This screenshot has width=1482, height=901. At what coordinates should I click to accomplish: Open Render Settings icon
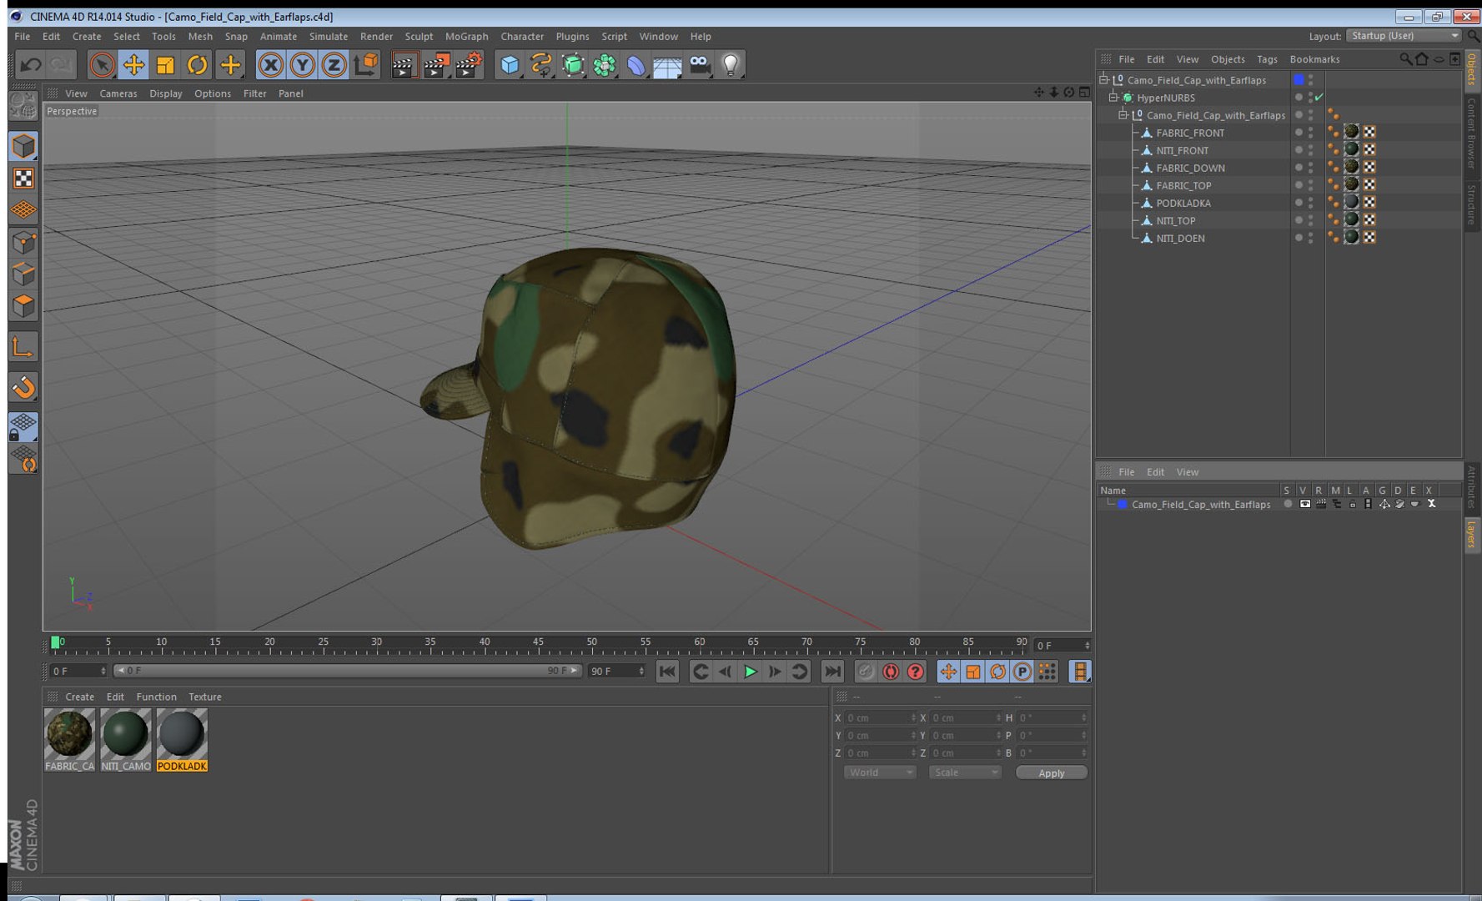[x=469, y=64]
